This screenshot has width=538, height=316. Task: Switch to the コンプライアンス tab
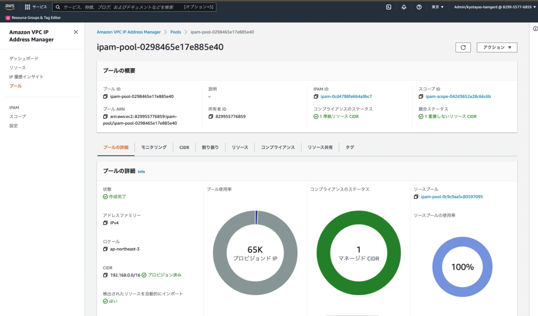click(278, 147)
